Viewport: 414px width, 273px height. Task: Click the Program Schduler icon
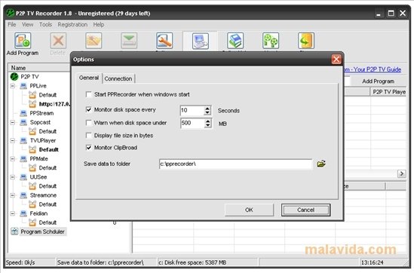click(x=14, y=232)
